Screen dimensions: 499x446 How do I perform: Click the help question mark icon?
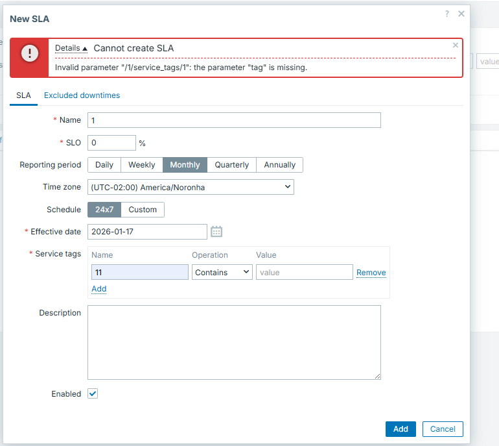pyautogui.click(x=447, y=14)
